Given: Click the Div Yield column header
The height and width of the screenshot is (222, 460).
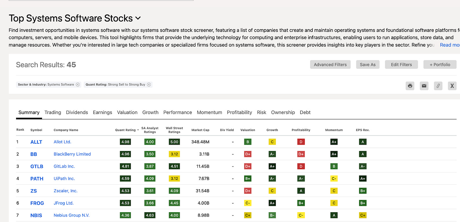Looking at the screenshot, I should tap(227, 130).
